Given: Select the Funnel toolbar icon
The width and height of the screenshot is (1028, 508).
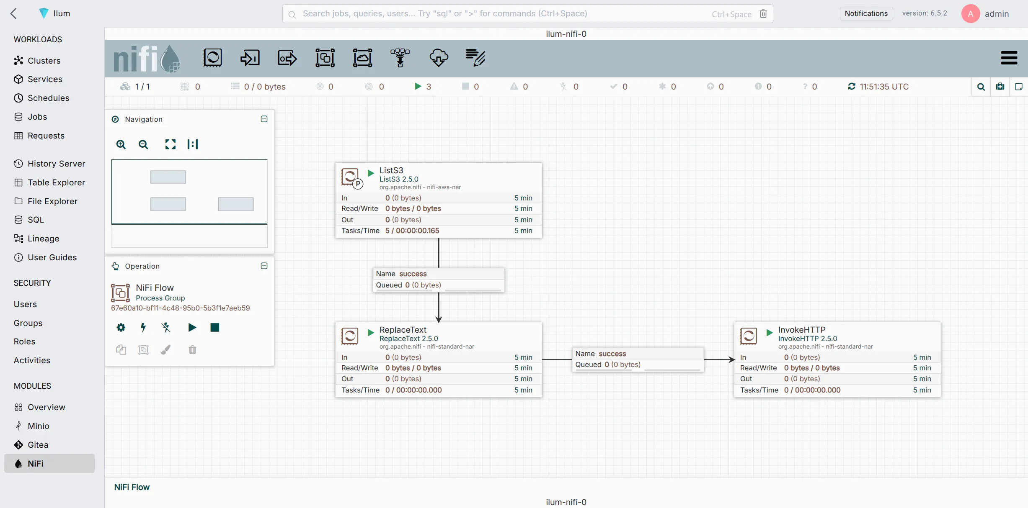Looking at the screenshot, I should coord(400,58).
